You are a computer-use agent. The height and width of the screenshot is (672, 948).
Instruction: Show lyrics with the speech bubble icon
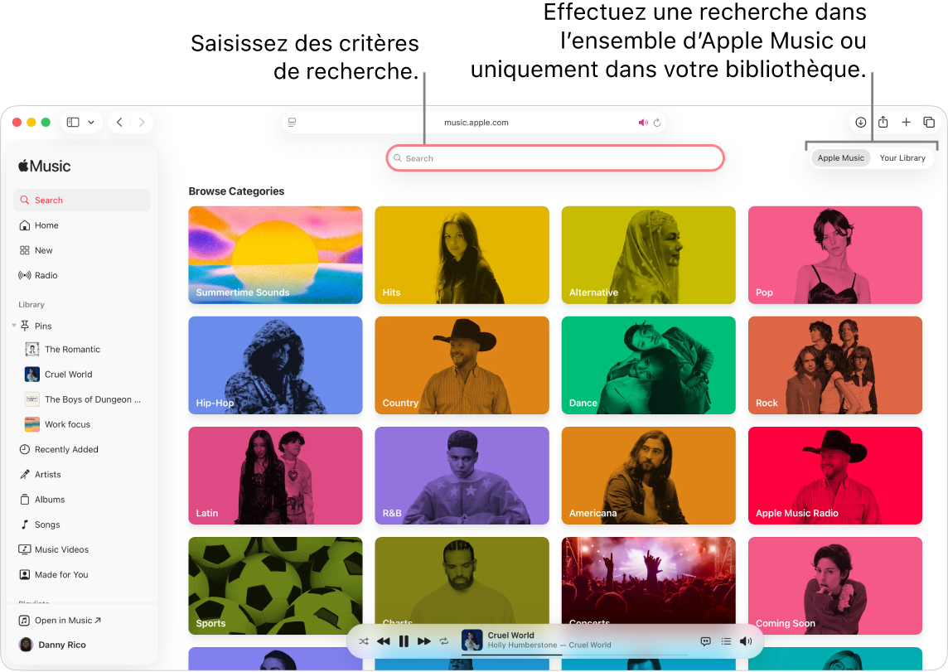(705, 641)
